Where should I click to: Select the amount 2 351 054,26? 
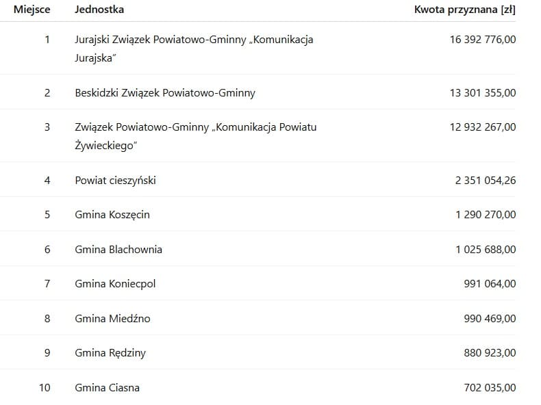486,180
